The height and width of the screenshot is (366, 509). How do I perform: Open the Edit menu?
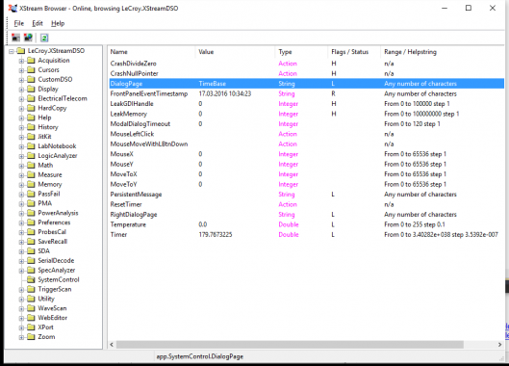[38, 23]
